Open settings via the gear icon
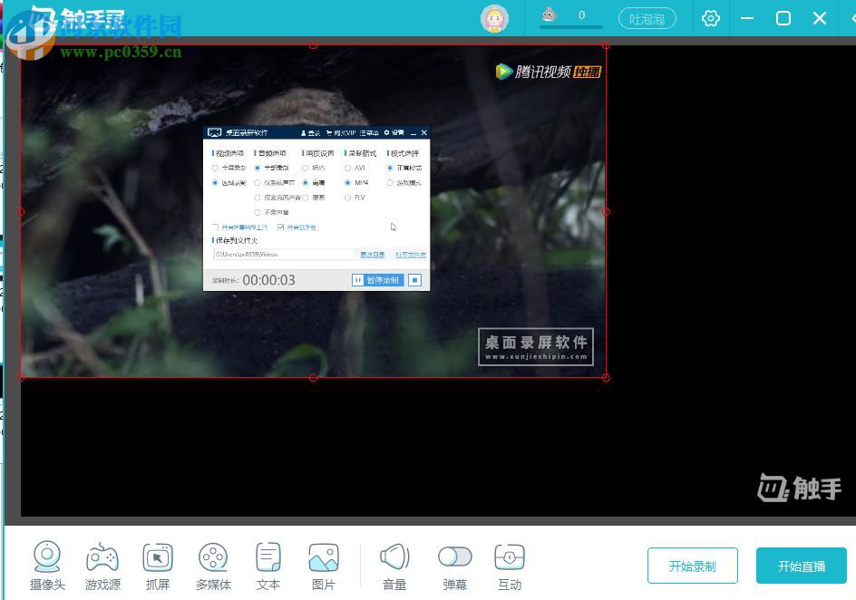Viewport: 856px width, 600px height. click(710, 18)
